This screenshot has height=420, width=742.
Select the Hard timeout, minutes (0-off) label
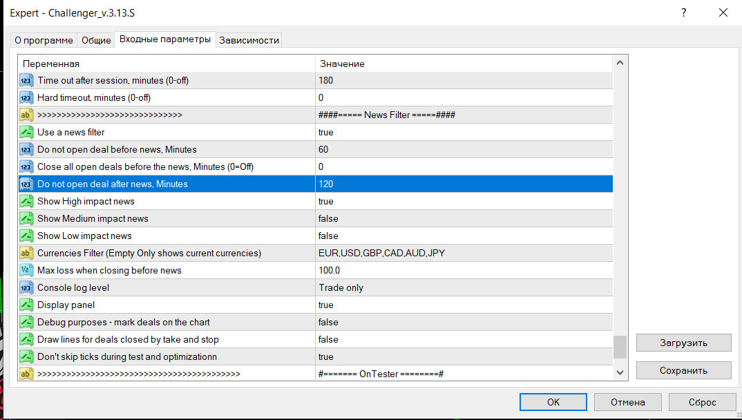94,98
